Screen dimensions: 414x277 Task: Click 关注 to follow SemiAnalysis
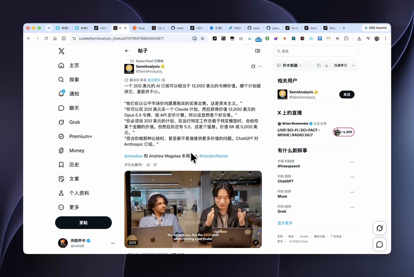pyautogui.click(x=347, y=95)
